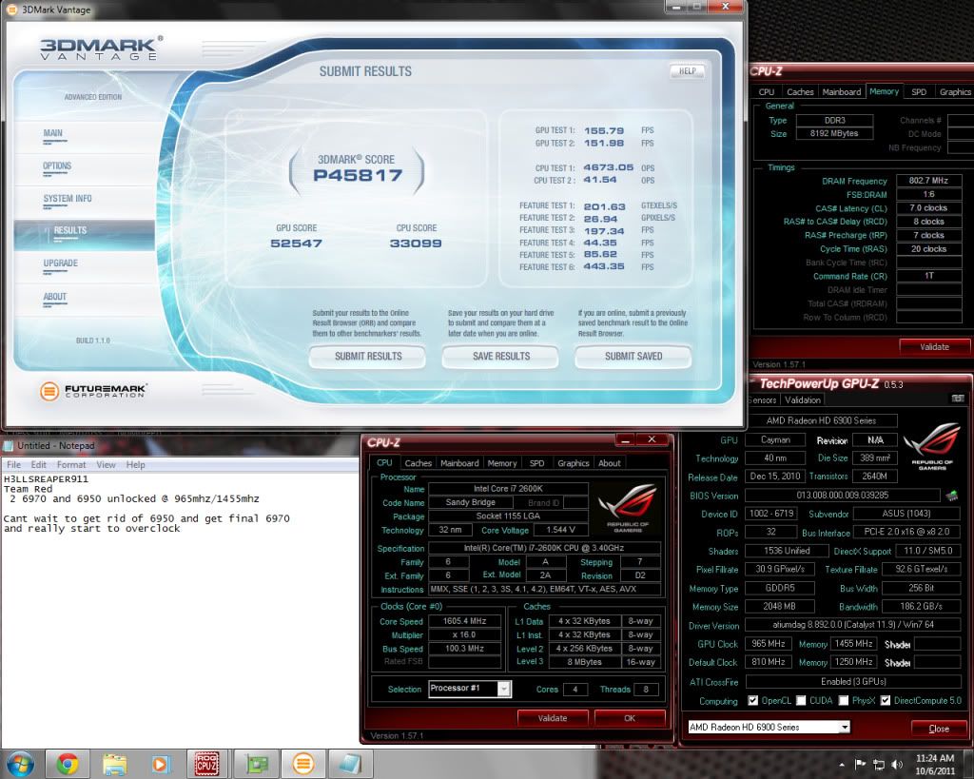Click the network tray icon
974x779 pixels.
[878, 764]
